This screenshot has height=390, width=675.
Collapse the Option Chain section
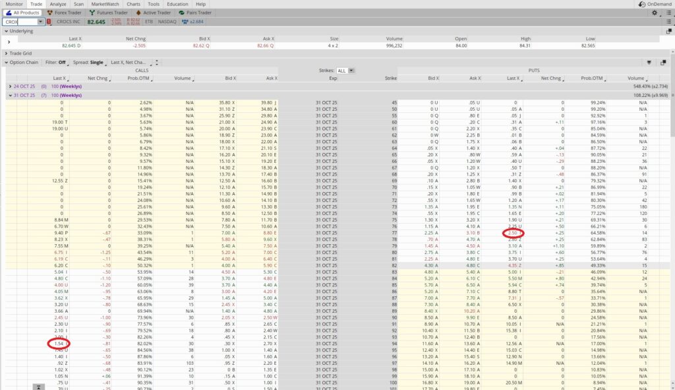coord(6,62)
